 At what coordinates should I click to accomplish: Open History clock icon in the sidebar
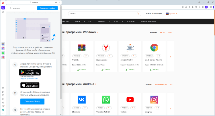tap(3, 99)
